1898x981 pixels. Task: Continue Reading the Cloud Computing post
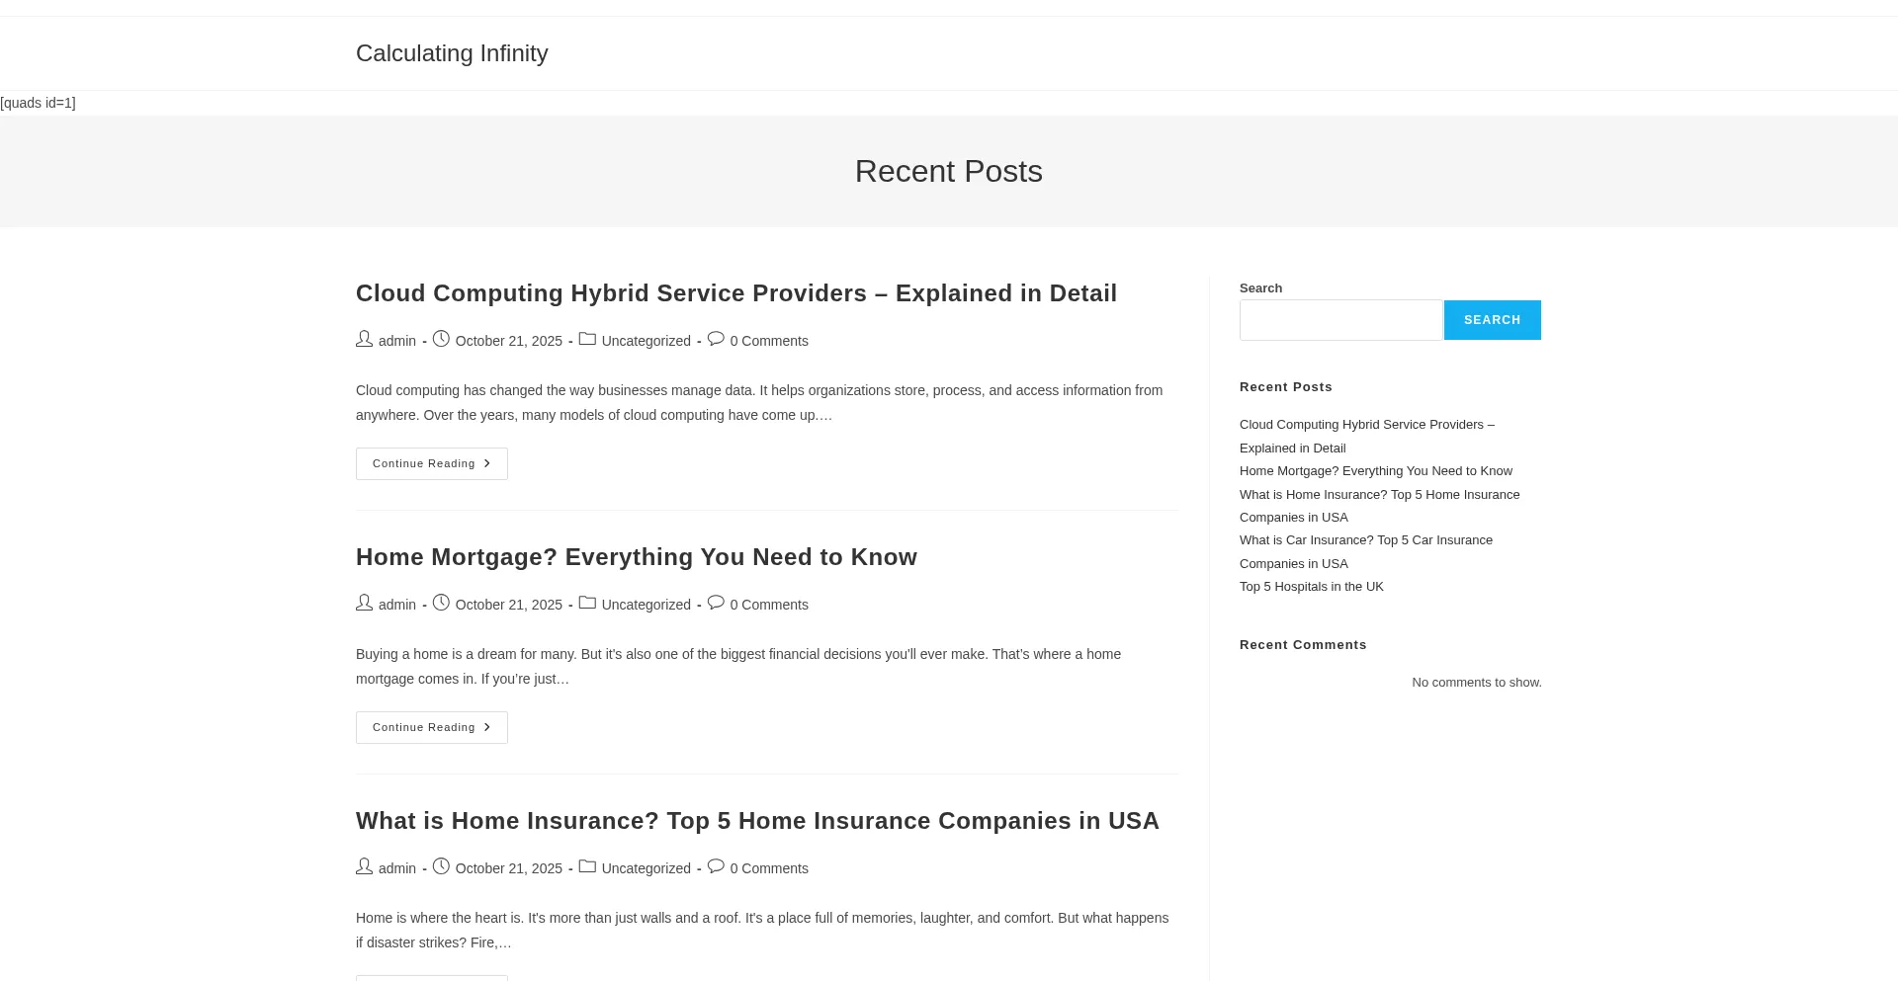coord(432,464)
